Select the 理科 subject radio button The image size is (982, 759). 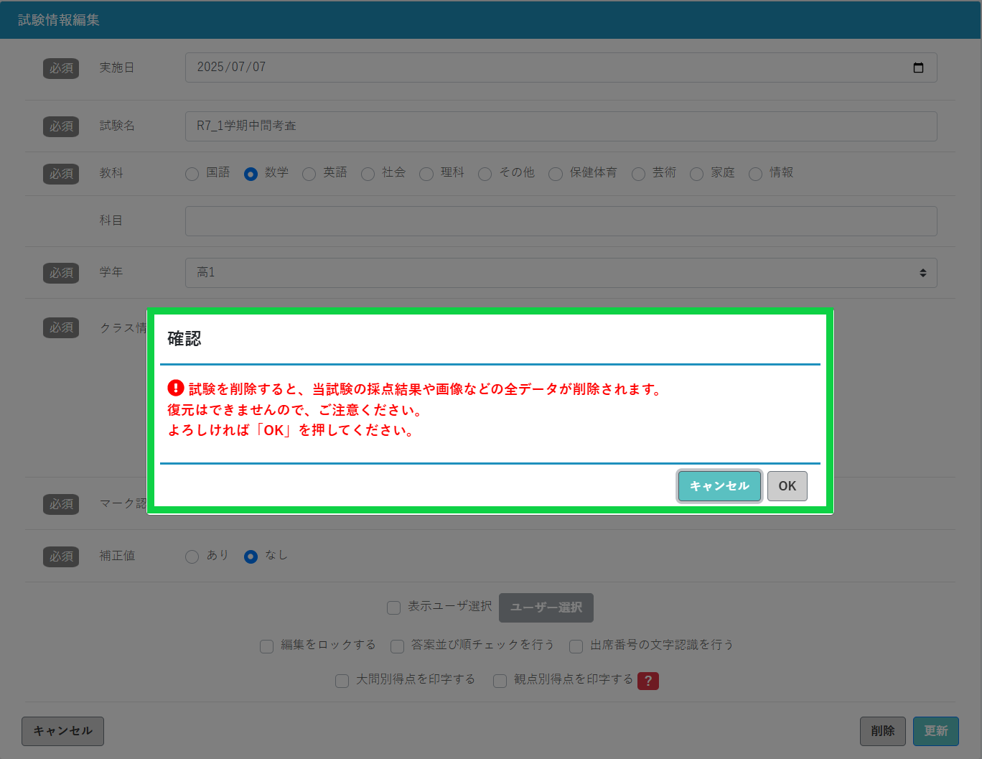426,174
